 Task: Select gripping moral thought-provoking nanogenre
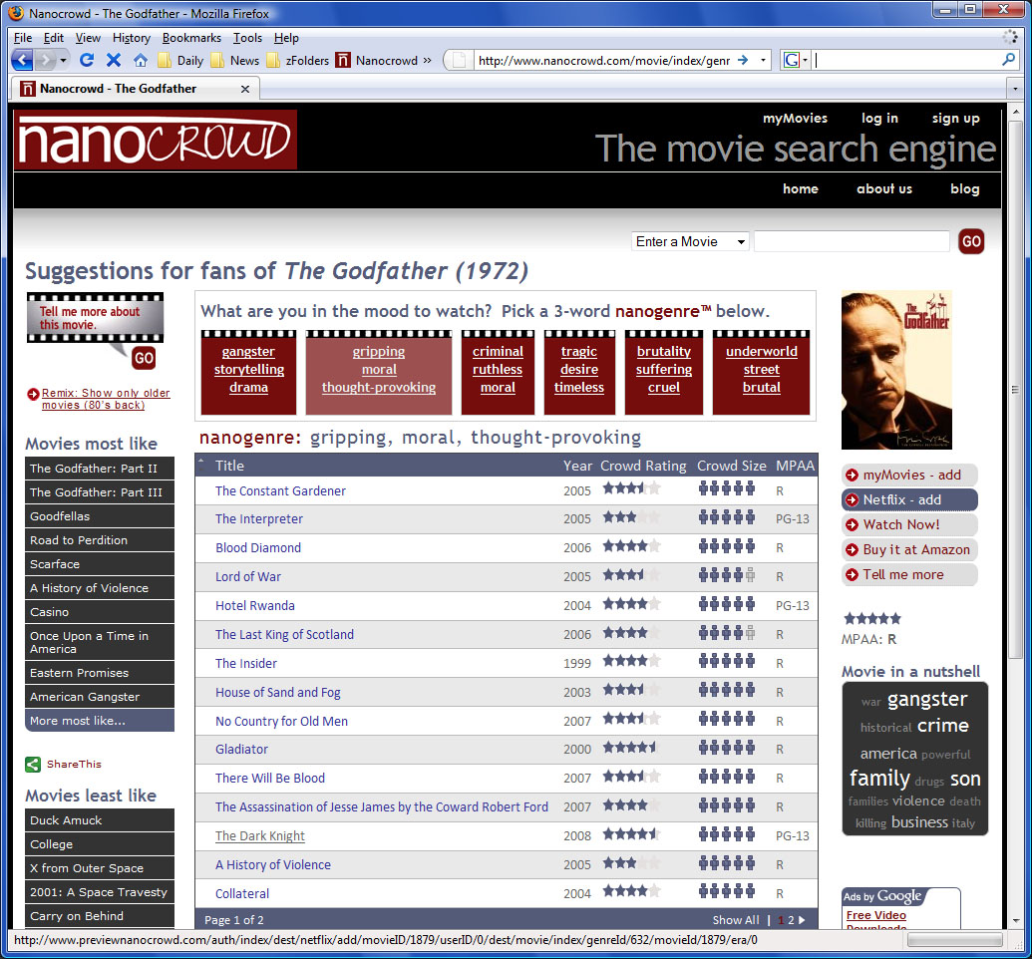379,373
